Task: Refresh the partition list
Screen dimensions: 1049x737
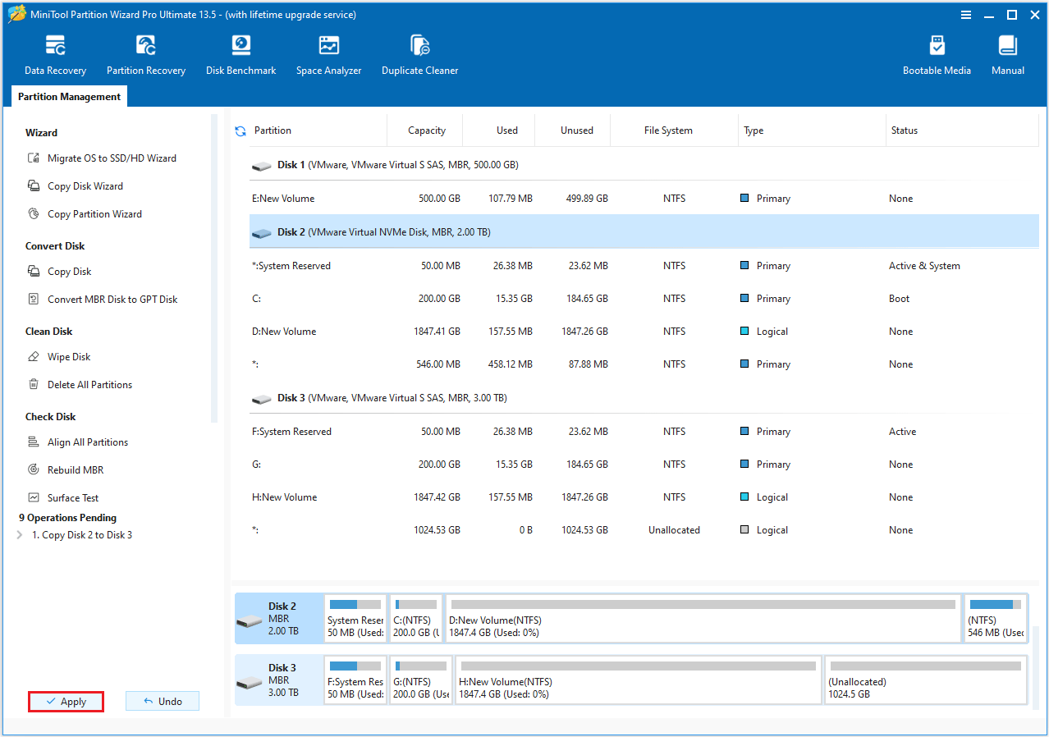Action: coord(240,130)
